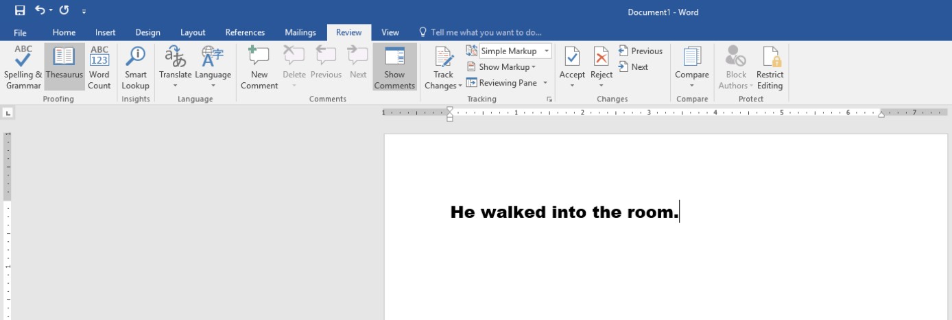Click the word "He" in the document

pyautogui.click(x=463, y=212)
